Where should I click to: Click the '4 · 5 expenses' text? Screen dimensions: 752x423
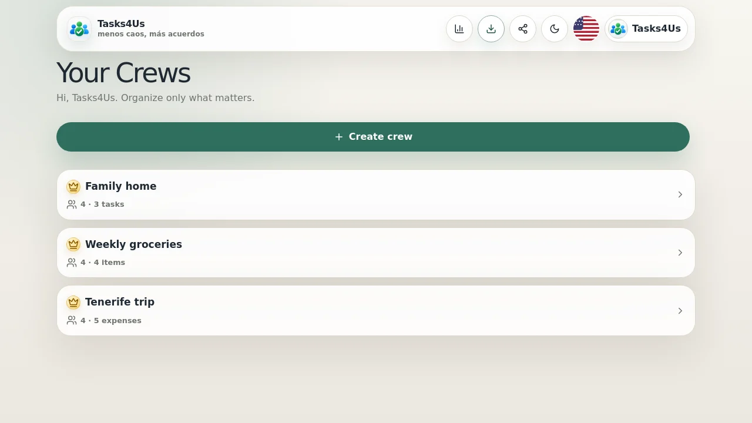click(111, 321)
